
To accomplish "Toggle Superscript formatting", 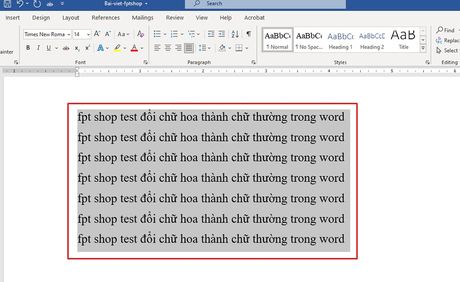I will point(87,48).
